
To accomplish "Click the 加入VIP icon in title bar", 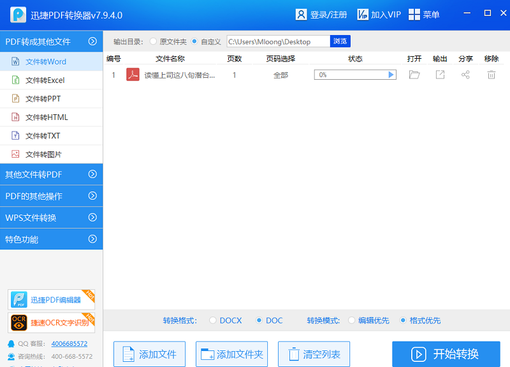I will coord(363,15).
